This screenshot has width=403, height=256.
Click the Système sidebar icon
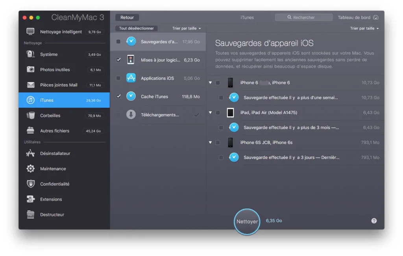click(x=30, y=54)
